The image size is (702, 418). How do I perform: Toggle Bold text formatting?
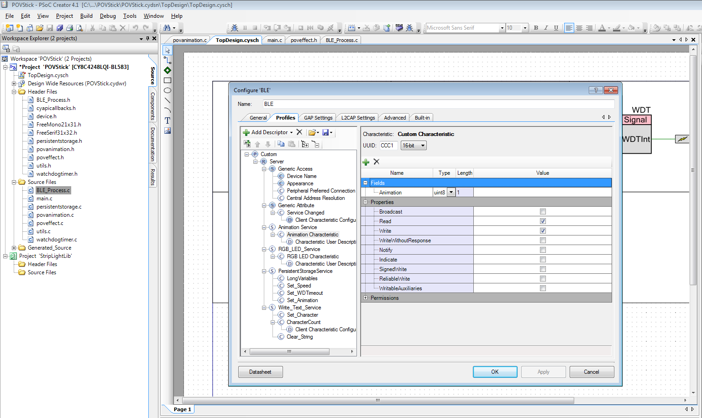point(536,28)
